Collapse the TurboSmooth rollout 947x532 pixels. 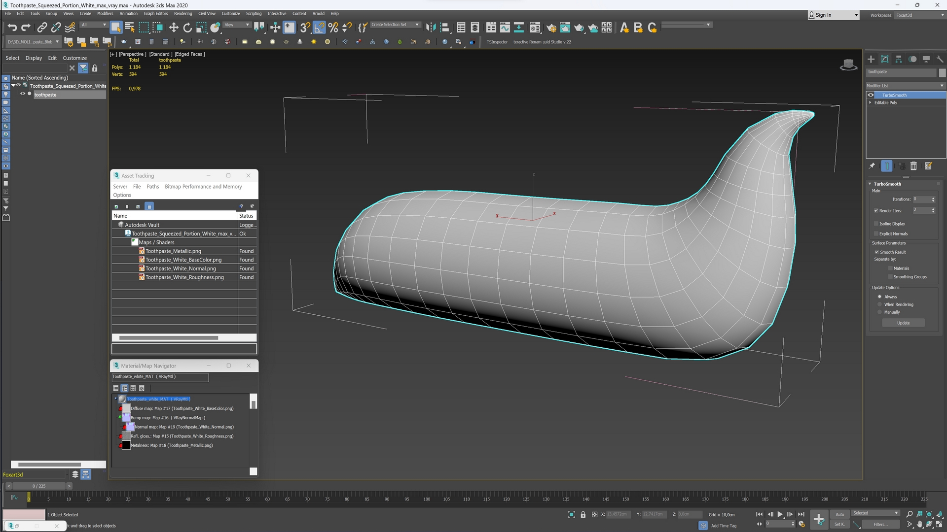click(870, 184)
